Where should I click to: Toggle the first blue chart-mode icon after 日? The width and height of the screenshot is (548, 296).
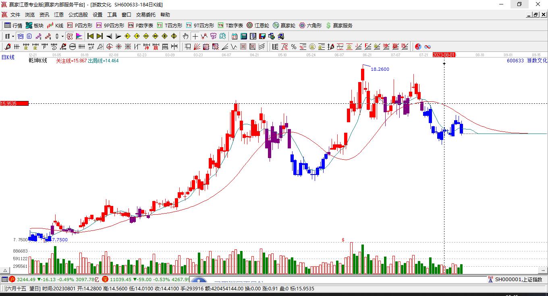pyautogui.click(x=21, y=36)
